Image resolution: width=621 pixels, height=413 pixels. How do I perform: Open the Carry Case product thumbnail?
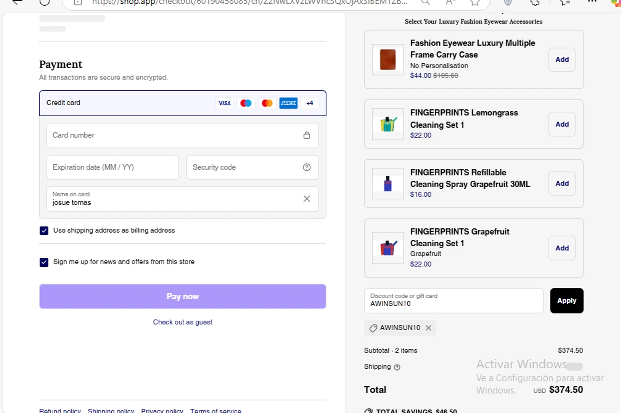[x=388, y=60]
